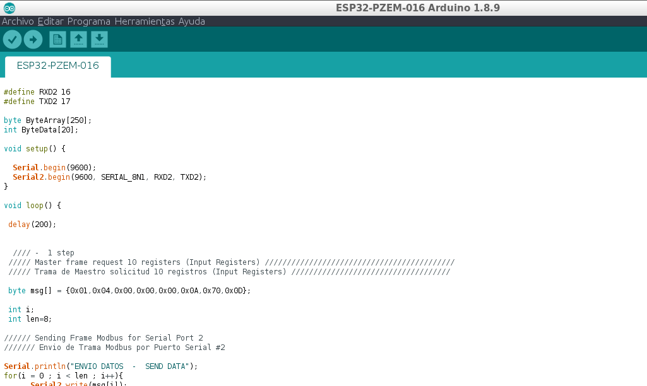Open the Editar menu
Viewport: 647px width, 386px height.
pyautogui.click(x=50, y=21)
